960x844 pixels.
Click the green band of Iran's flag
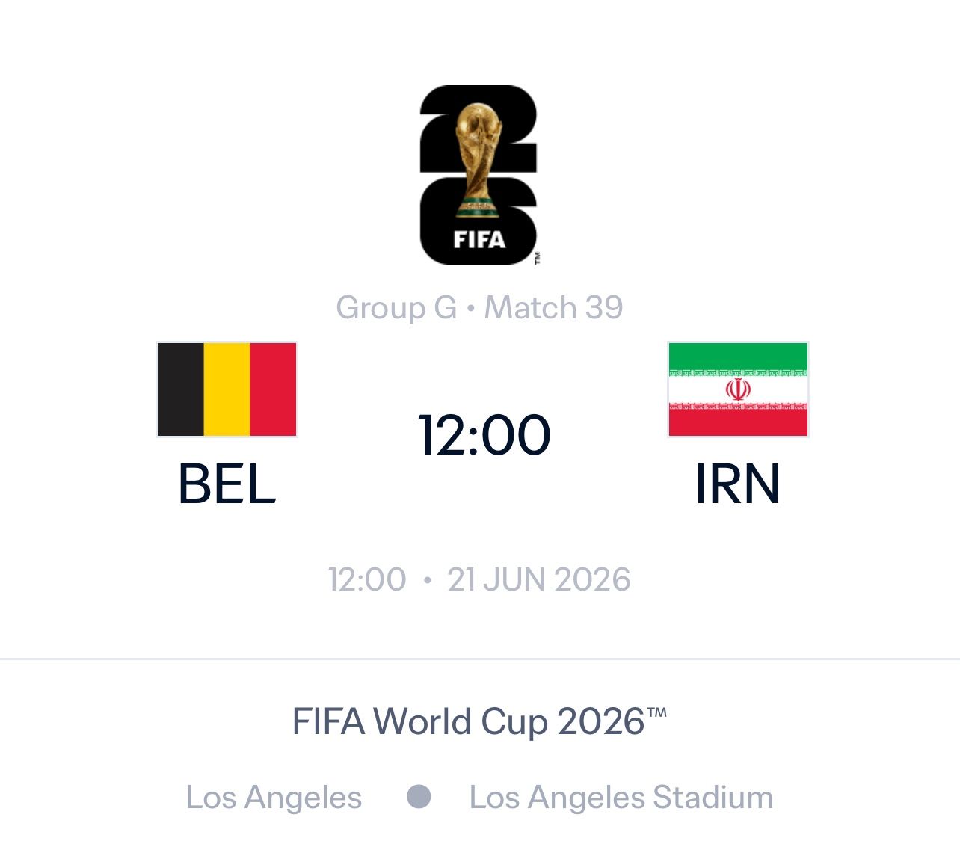[738, 354]
